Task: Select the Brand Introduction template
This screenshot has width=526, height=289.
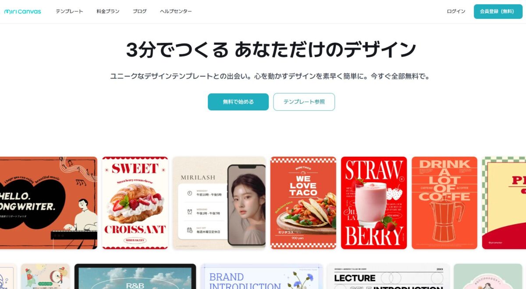Action: [x=262, y=276]
